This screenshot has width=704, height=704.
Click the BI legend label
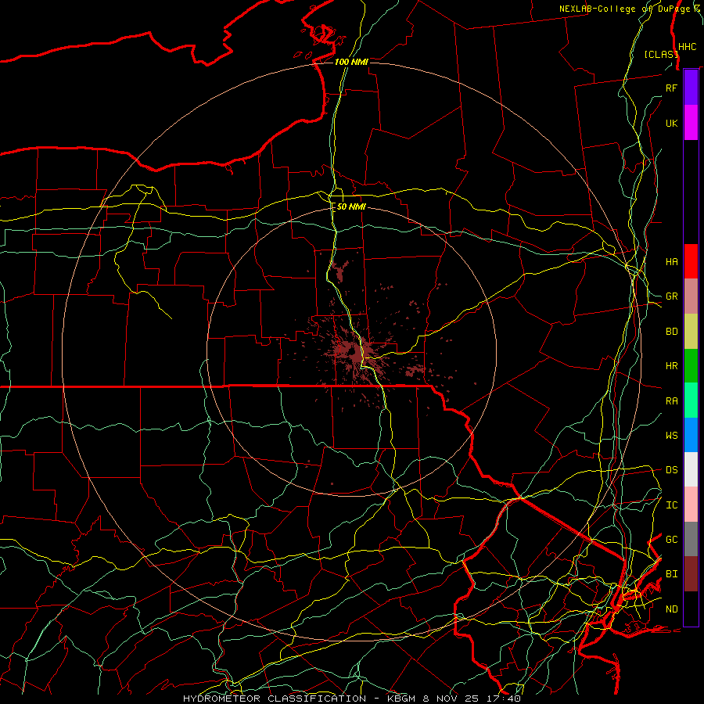pos(671,574)
